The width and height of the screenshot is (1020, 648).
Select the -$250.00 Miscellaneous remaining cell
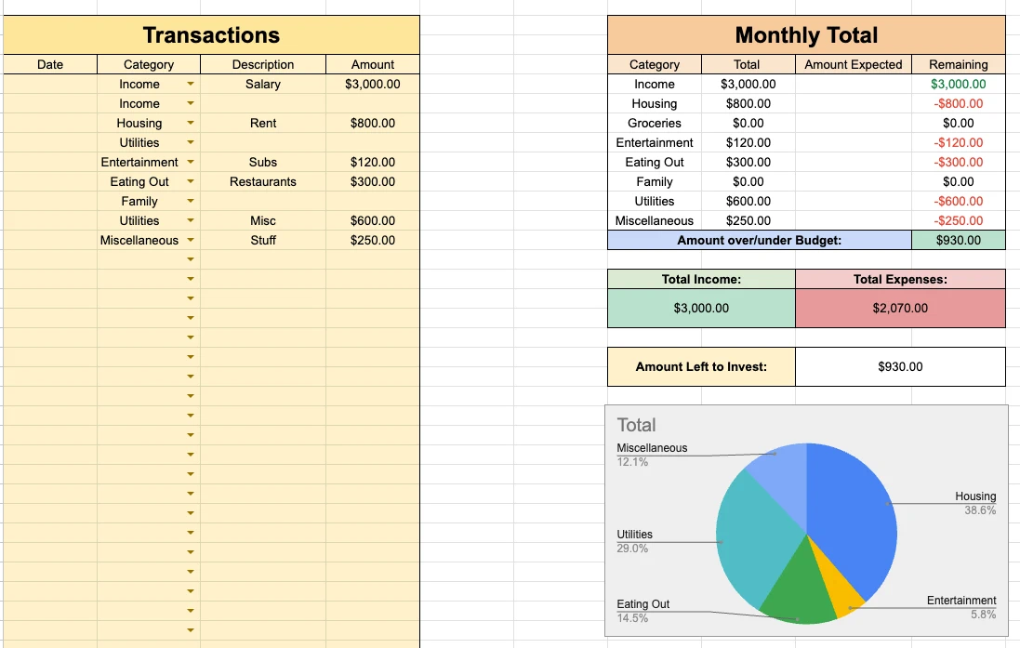point(959,220)
